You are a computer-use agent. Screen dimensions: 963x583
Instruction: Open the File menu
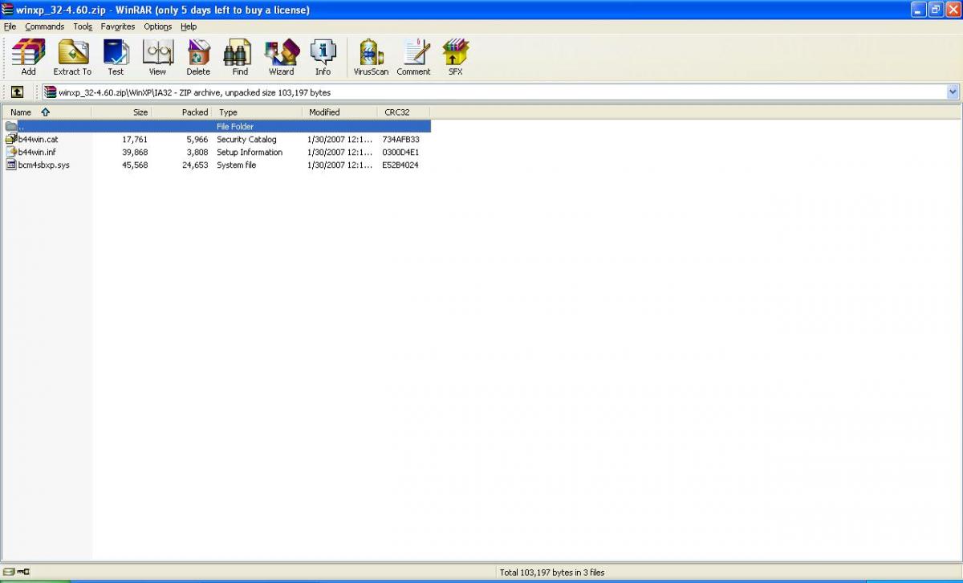click(10, 26)
